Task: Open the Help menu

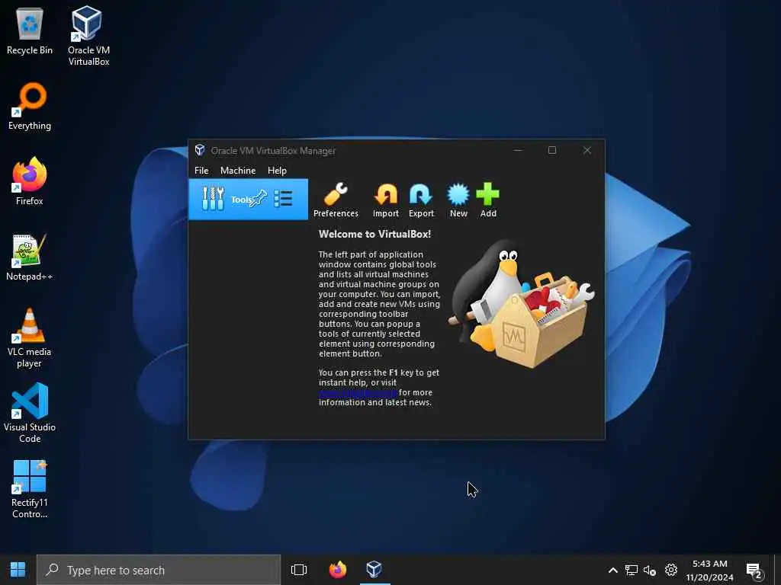Action: coord(277,171)
